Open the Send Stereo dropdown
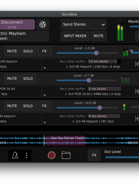Image resolution: width=139 pixels, height=184 pixels. pyautogui.click(x=83, y=24)
